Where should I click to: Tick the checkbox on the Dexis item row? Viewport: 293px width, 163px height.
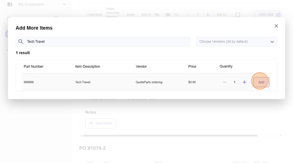coord(238,15)
